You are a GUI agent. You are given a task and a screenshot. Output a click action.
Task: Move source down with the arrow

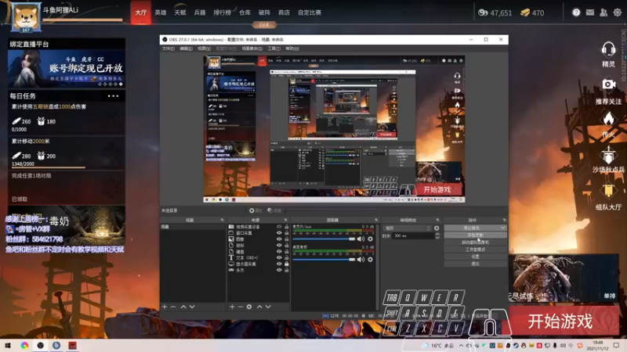(268, 307)
